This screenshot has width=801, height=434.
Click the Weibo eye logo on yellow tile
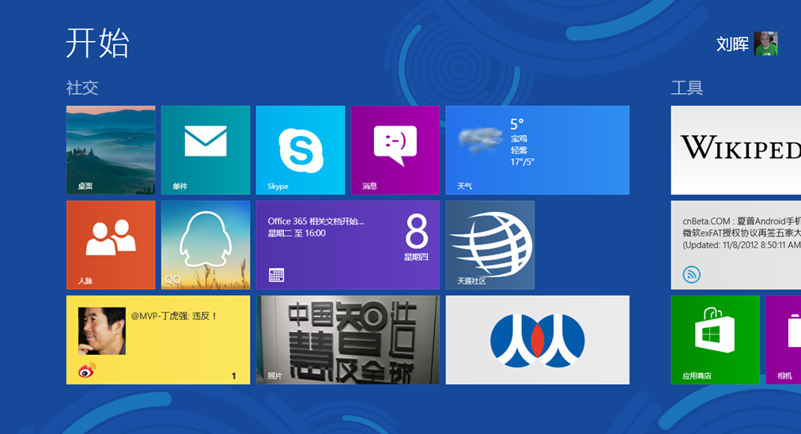point(87,371)
